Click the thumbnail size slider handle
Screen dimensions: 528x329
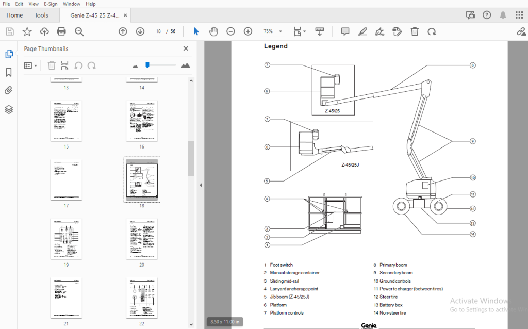tap(147, 65)
